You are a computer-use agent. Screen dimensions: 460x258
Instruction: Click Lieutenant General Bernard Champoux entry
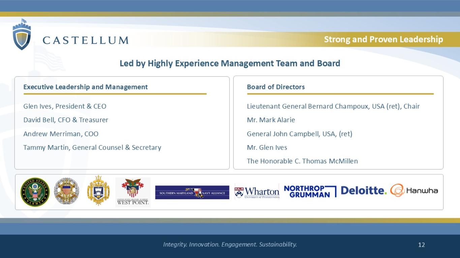click(333, 106)
